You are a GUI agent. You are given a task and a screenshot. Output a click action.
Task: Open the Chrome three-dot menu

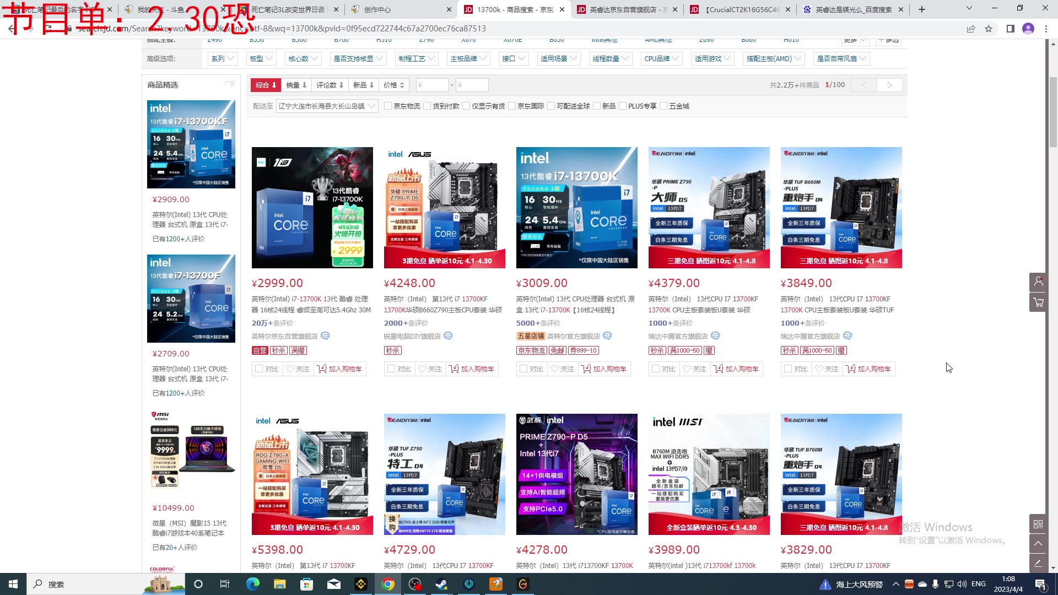(x=1046, y=29)
